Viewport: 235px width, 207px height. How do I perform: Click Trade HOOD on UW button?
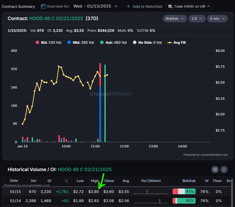189,7
